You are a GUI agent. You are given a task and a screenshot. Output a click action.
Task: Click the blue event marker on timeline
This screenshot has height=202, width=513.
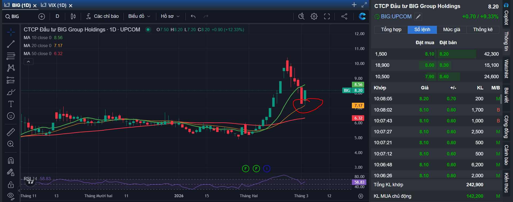267,168
